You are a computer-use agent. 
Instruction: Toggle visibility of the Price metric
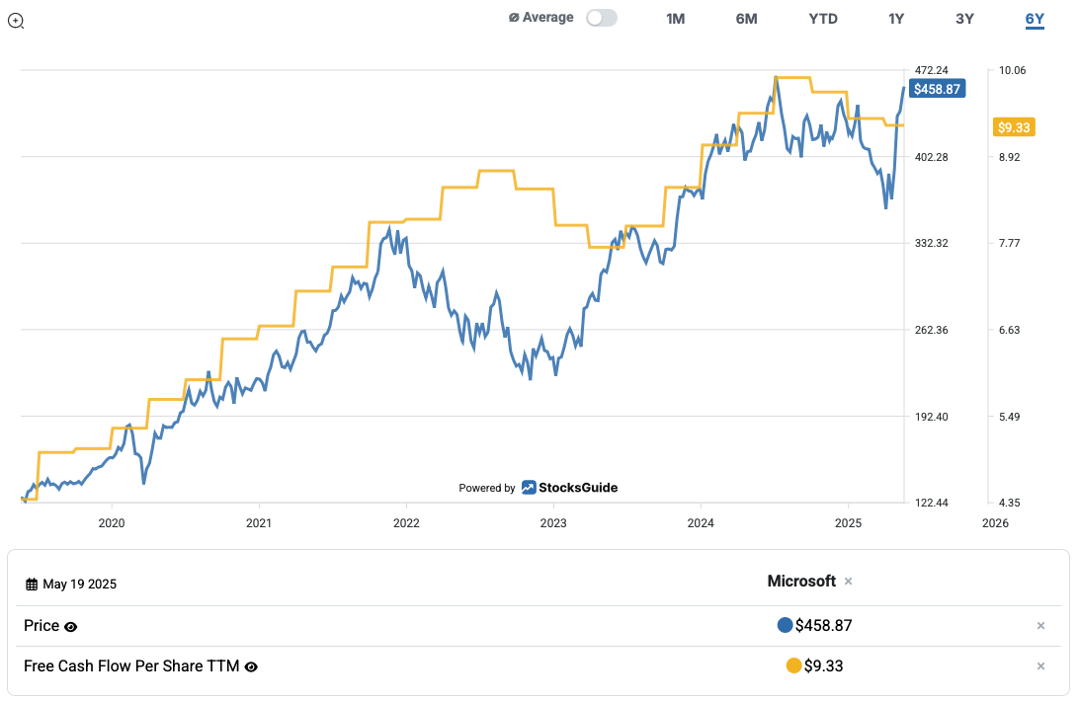(x=71, y=627)
